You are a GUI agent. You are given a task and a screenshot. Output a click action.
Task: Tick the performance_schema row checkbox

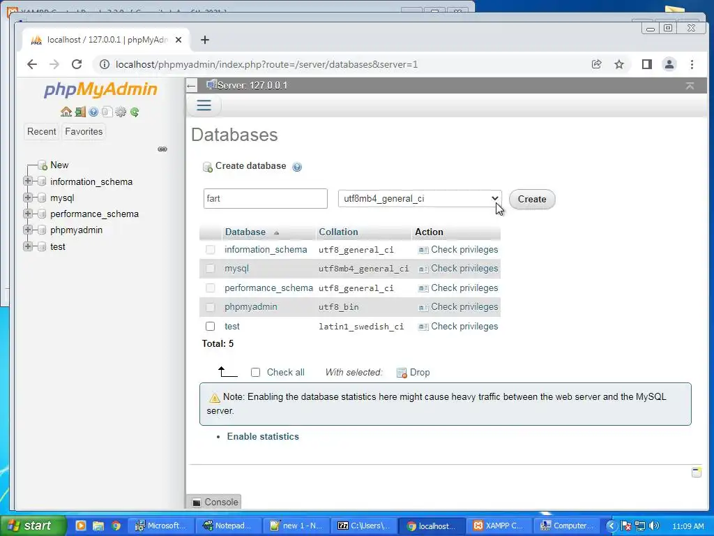coord(210,288)
